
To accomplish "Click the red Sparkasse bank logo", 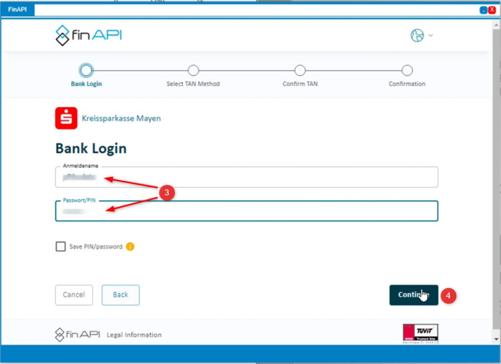I will coord(65,118).
